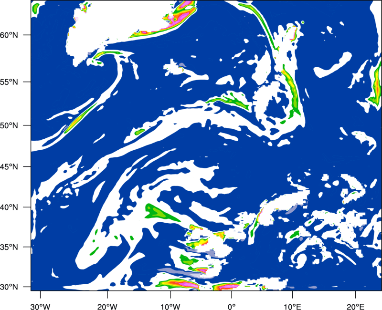Click the 20°E longitude label
Viewport: 382px width, 310px height.
355,306
